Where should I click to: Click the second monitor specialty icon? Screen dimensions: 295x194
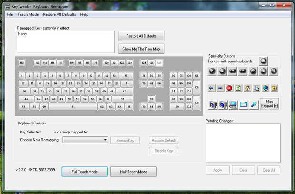click(x=223, y=104)
